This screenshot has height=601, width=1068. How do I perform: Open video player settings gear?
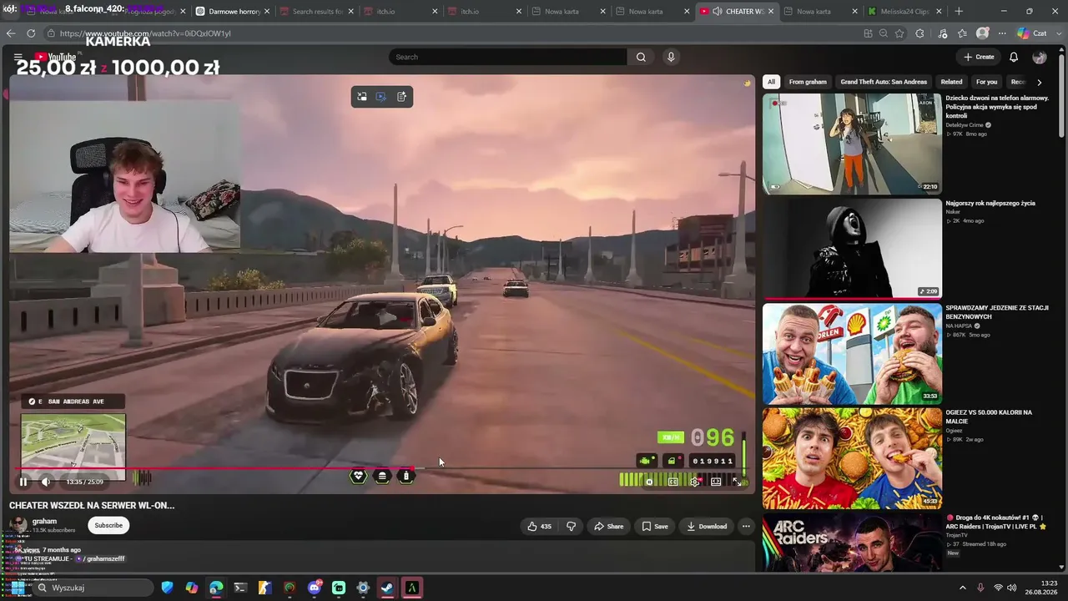click(x=694, y=482)
